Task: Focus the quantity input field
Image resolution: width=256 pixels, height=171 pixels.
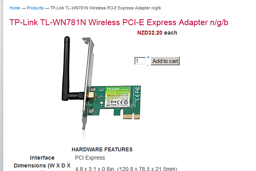Action: (x=140, y=61)
